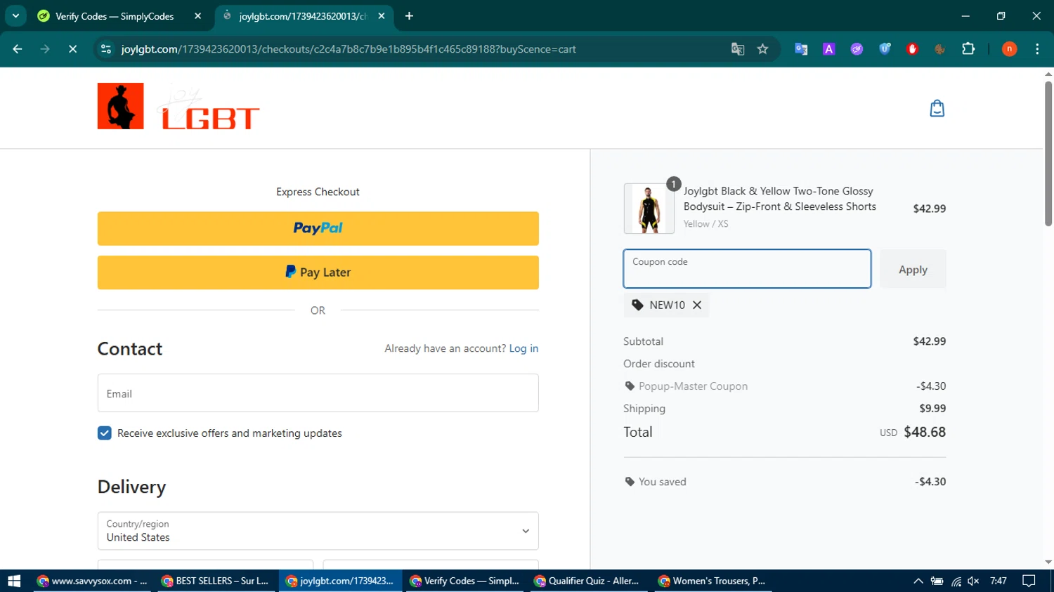The image size is (1054, 592).
Task: Open the tab search dropdown arrow
Action: [x=15, y=15]
